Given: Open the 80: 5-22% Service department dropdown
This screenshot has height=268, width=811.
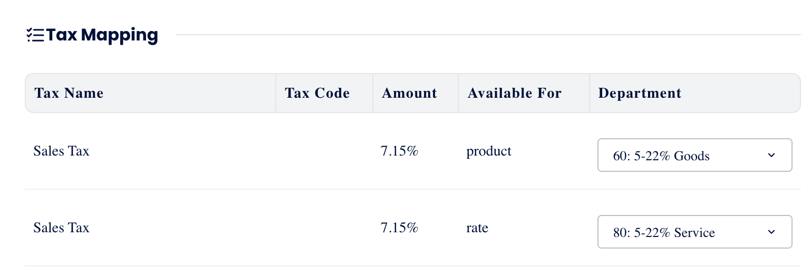Looking at the screenshot, I should pyautogui.click(x=694, y=232).
